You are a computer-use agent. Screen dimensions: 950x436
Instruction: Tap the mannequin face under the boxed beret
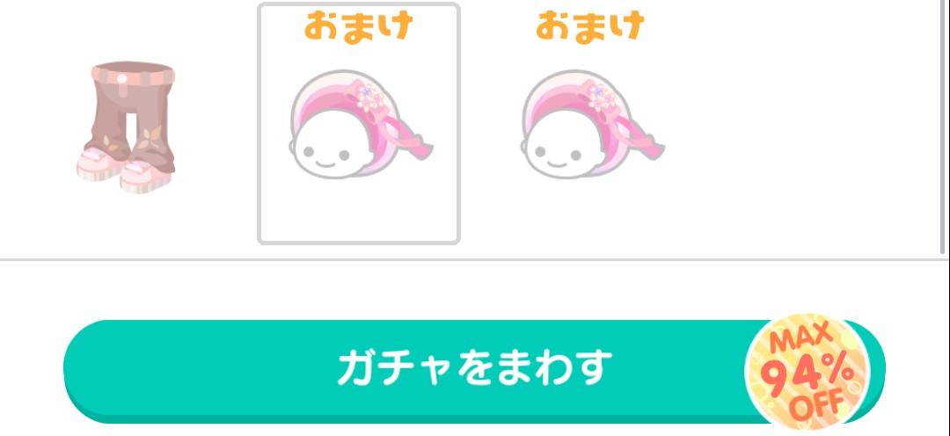click(324, 155)
